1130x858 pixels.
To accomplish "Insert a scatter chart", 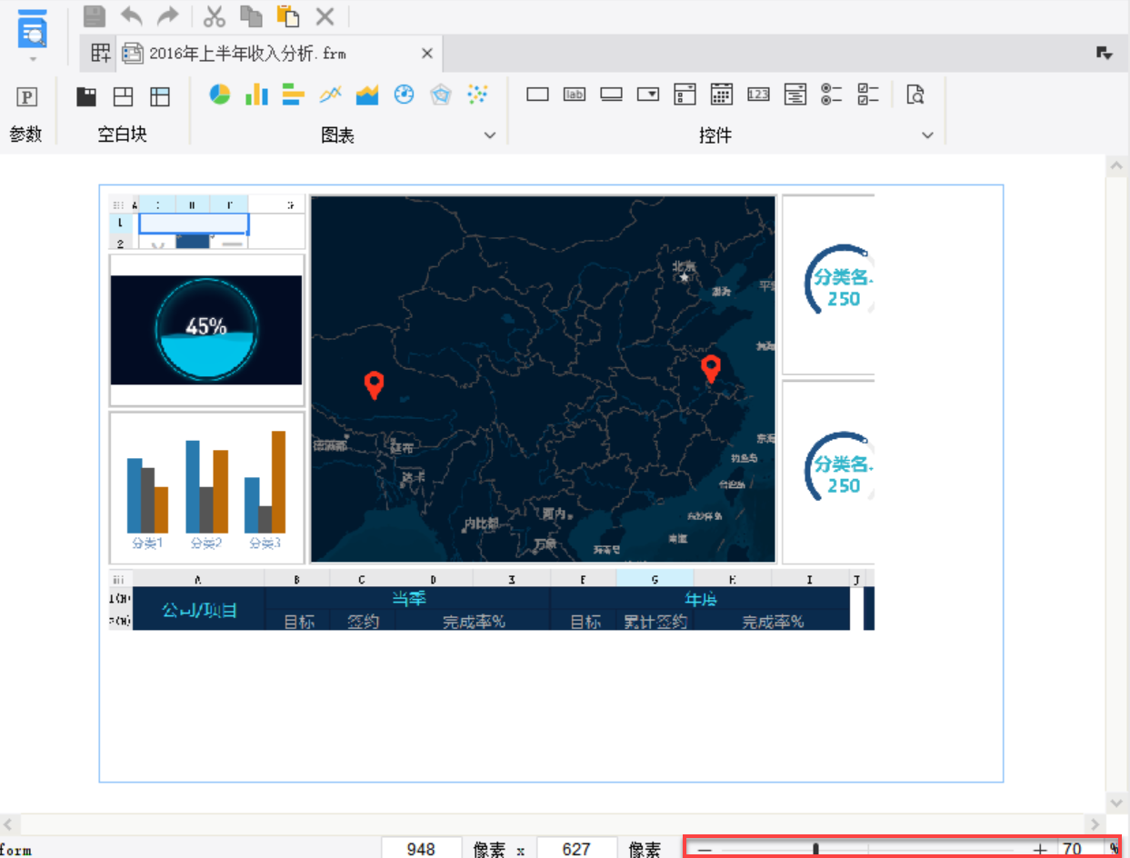I will [477, 95].
